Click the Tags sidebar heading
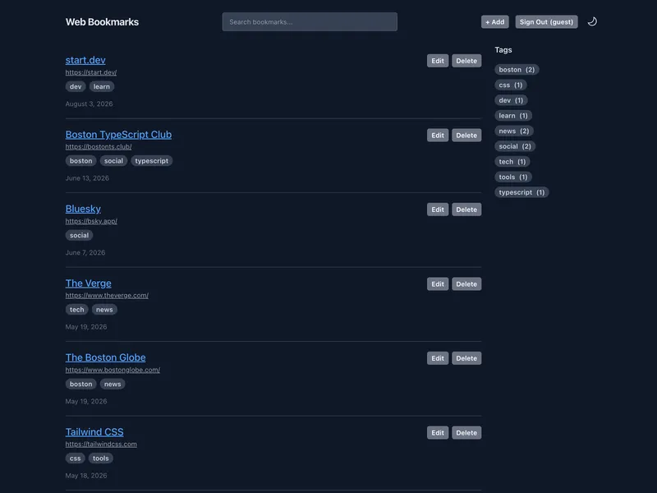Image resolution: width=657 pixels, height=493 pixels. click(503, 50)
